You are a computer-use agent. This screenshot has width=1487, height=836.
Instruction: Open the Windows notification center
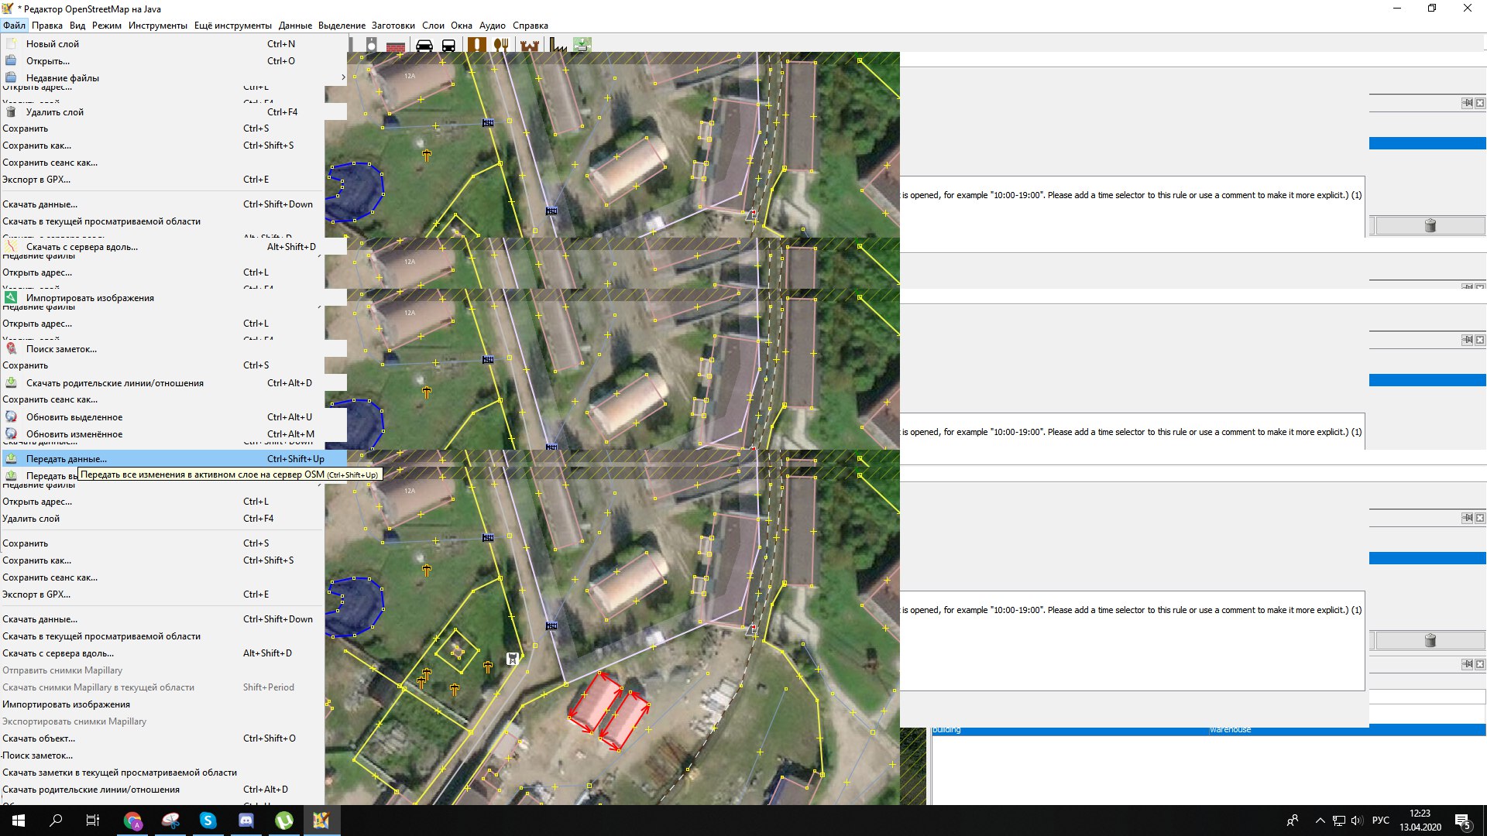point(1463,821)
